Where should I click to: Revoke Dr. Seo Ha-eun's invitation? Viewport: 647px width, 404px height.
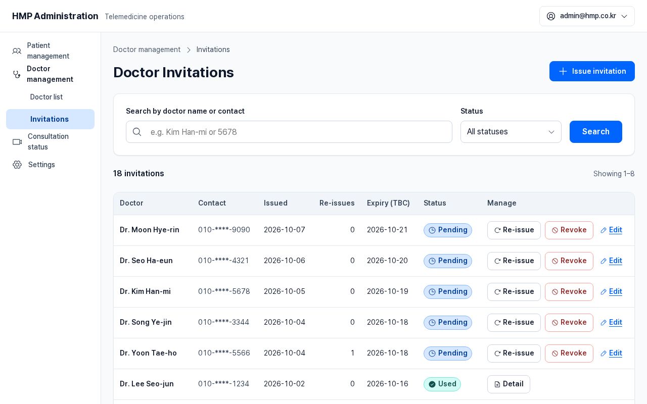pyautogui.click(x=569, y=261)
